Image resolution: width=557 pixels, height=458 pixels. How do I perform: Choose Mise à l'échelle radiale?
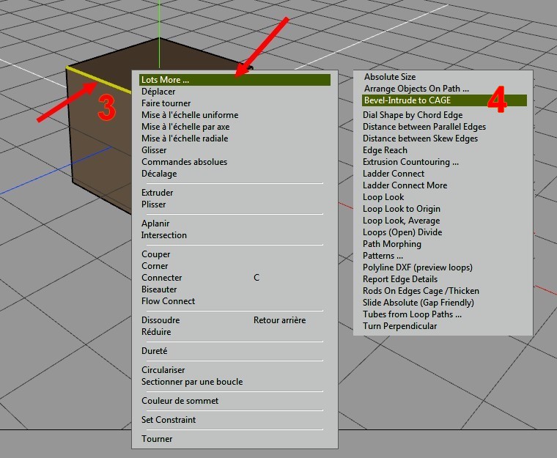tap(185, 138)
